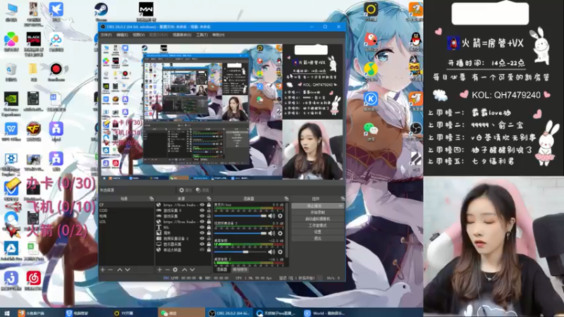Undock the 来源 panel via float icon
The image size is (564, 317).
point(209,199)
